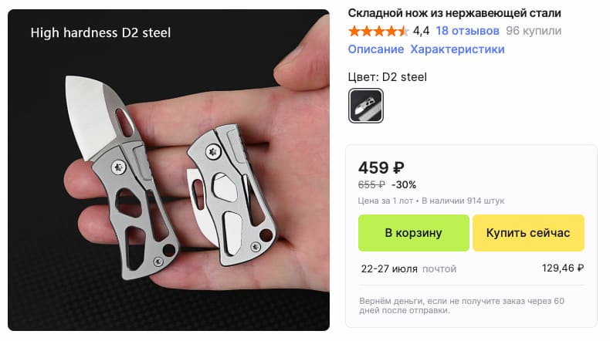
Task: Click the 96 купили purchase count
Action: pyautogui.click(x=534, y=31)
